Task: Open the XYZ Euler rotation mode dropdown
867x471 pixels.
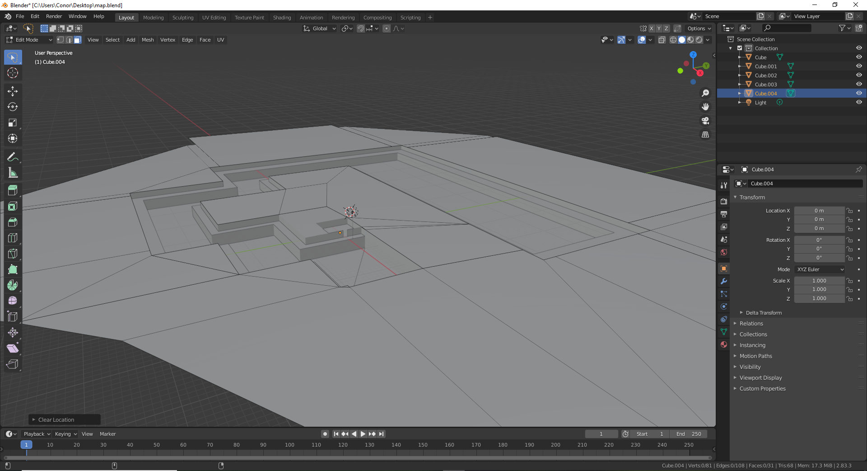Action: coord(820,269)
